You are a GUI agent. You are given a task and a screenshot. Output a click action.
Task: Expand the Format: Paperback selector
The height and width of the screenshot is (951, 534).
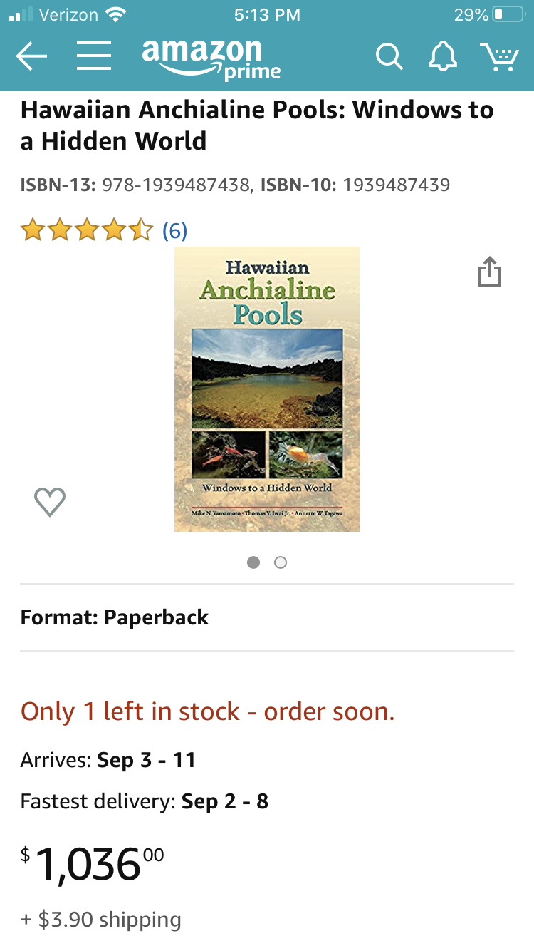tap(267, 617)
